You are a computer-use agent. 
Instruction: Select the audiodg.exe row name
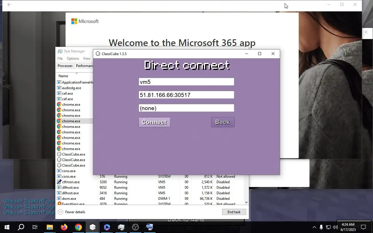coord(71,88)
